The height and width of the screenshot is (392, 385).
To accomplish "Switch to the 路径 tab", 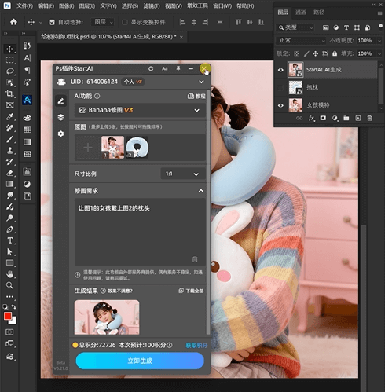I will 319,13.
